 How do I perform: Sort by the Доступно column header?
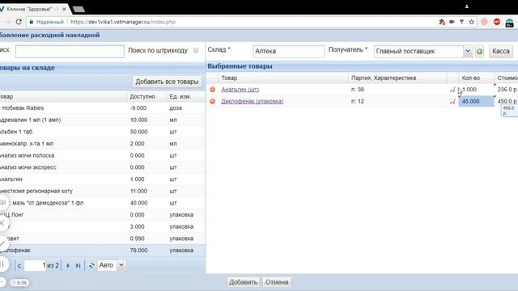146,97
